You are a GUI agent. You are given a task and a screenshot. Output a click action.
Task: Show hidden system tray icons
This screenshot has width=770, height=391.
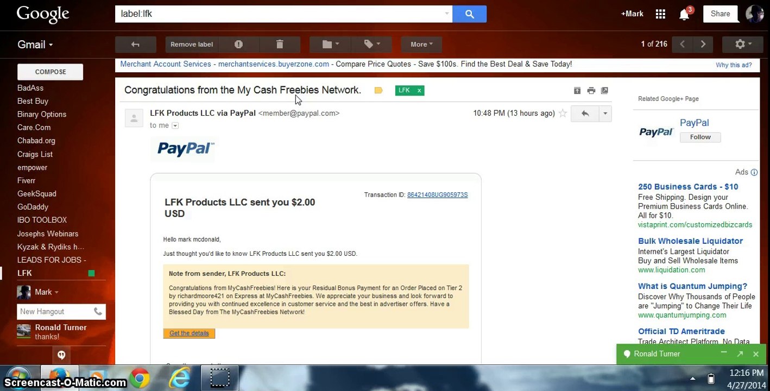pyautogui.click(x=692, y=379)
